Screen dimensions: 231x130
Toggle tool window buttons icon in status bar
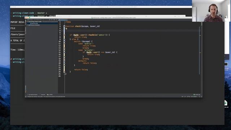click(x=26, y=96)
